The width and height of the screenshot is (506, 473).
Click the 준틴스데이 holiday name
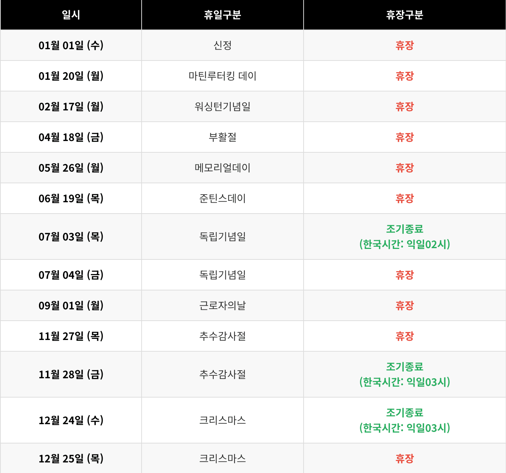tap(222, 199)
